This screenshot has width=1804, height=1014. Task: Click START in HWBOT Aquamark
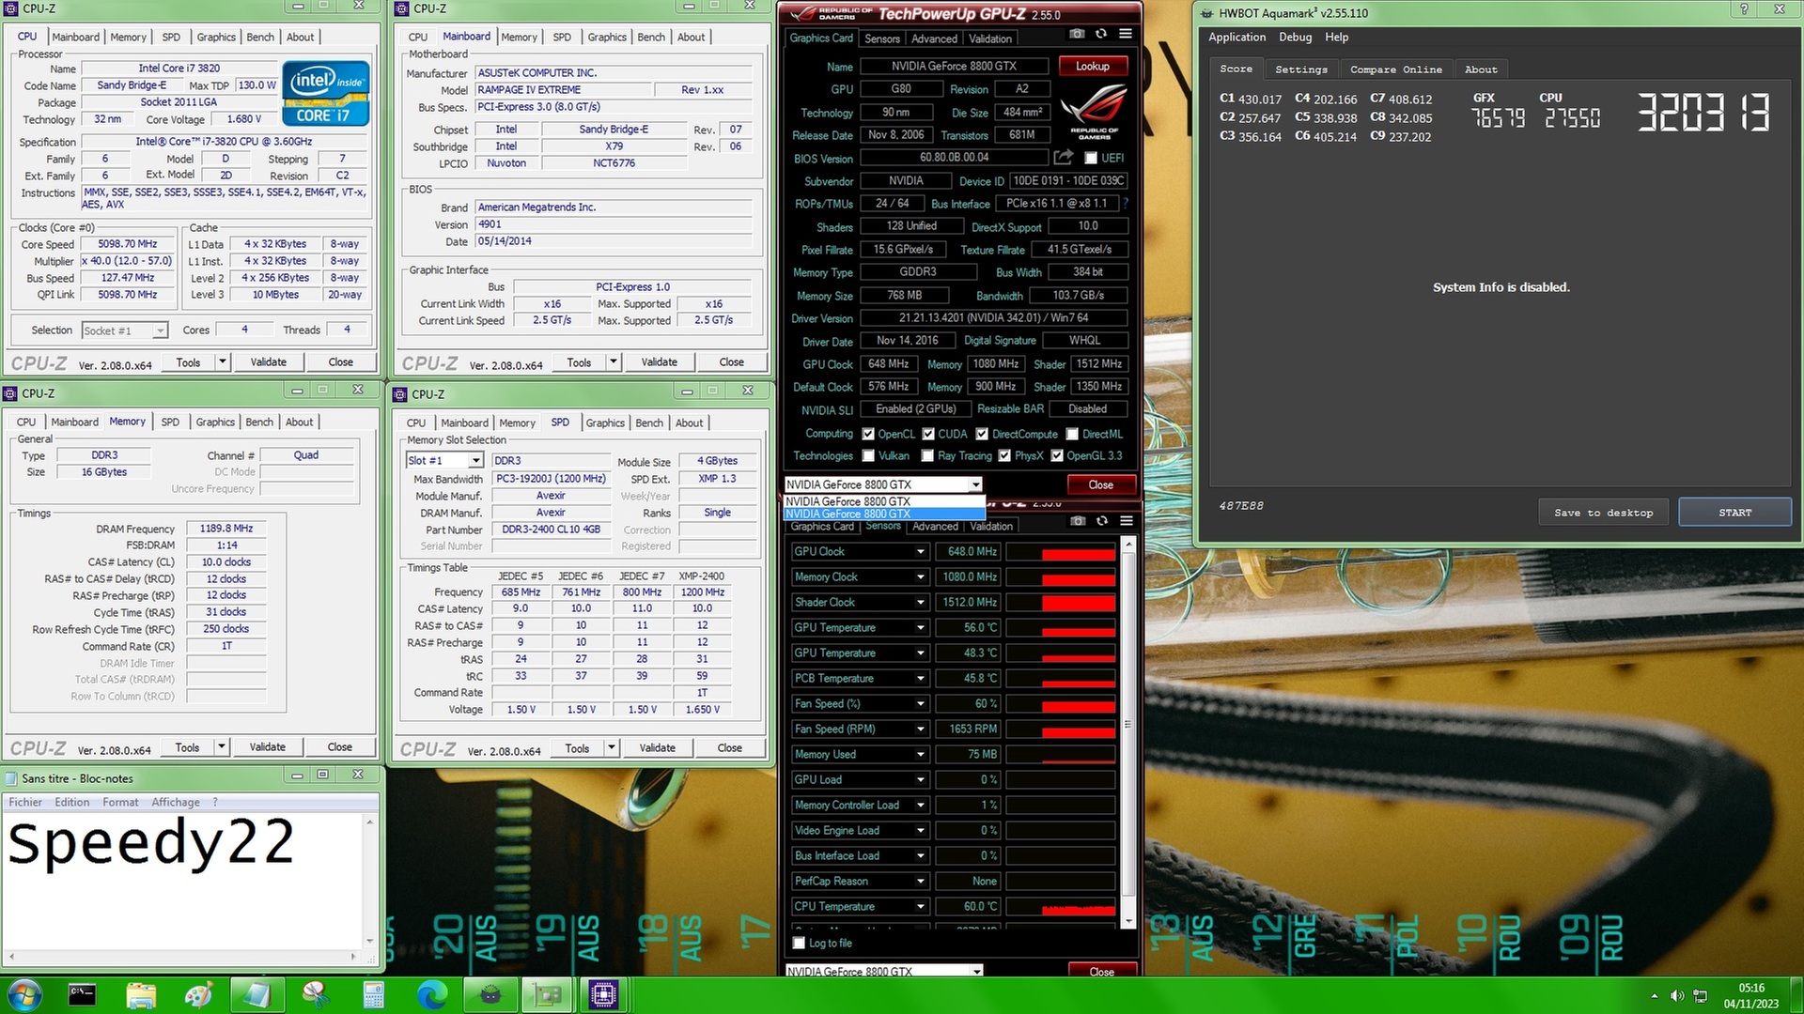[1734, 512]
